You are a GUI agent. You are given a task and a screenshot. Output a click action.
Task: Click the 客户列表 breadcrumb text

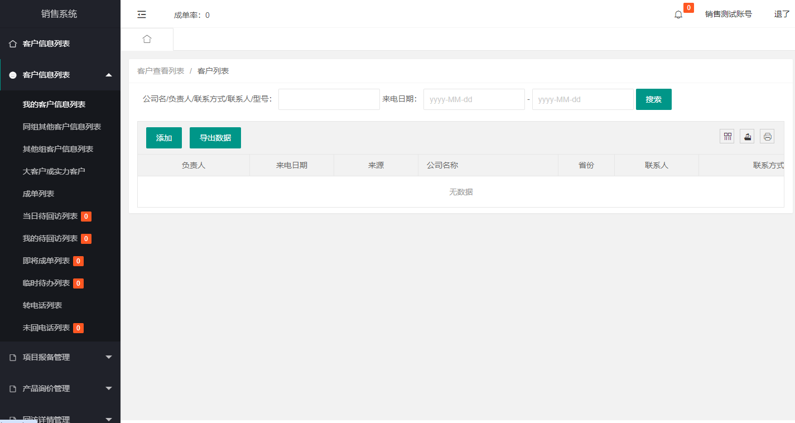pos(213,71)
